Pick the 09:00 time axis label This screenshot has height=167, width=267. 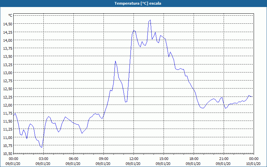(x=103, y=159)
